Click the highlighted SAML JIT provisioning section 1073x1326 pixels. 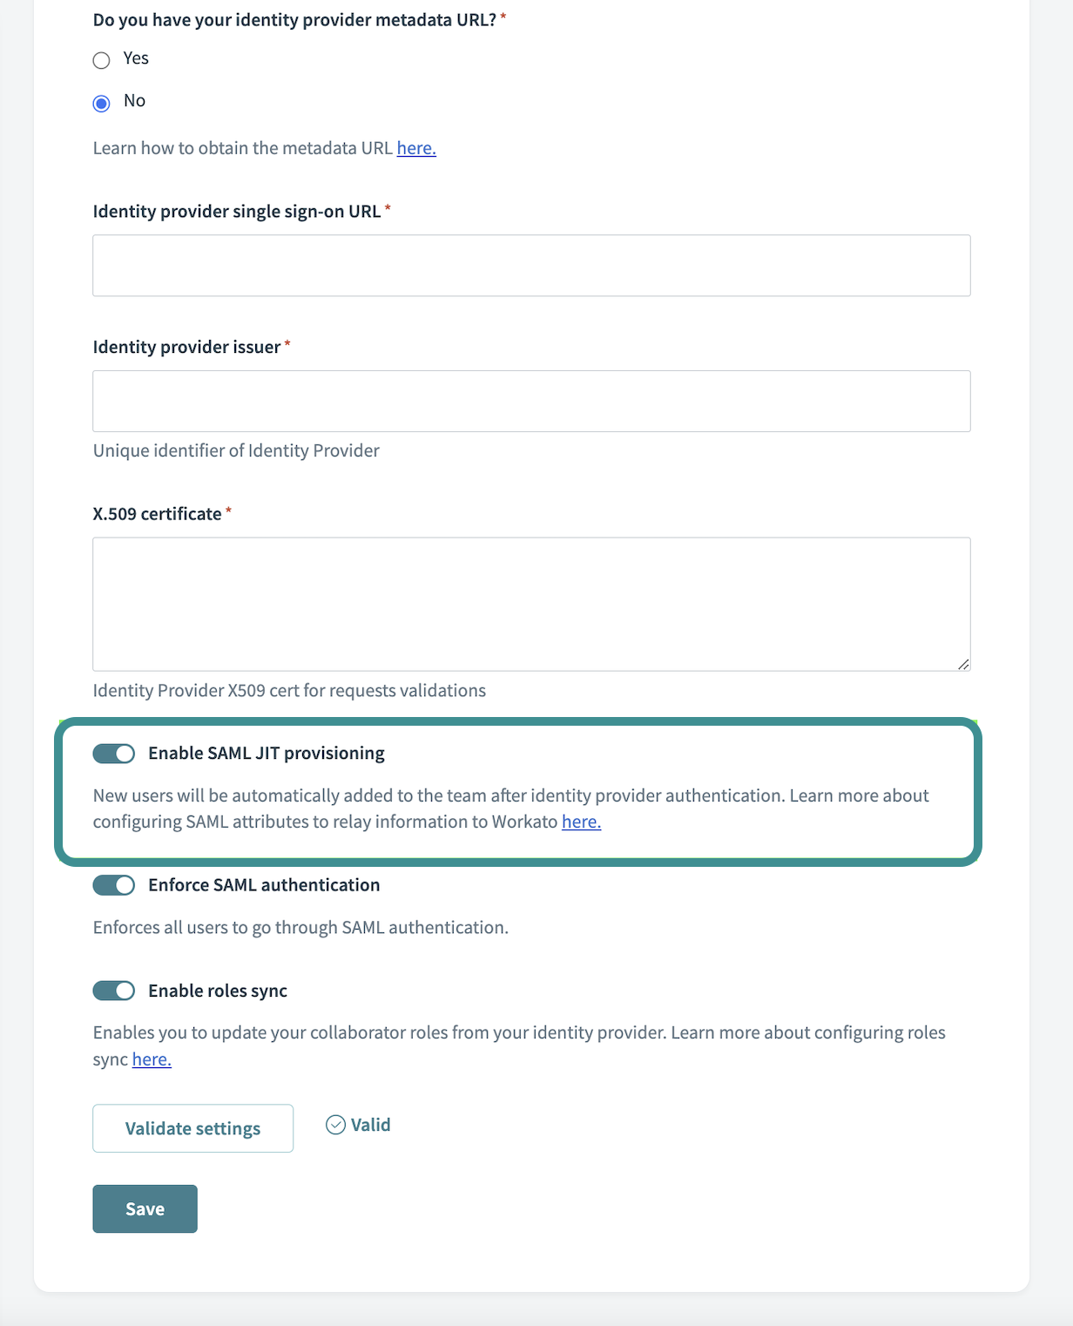coord(520,791)
